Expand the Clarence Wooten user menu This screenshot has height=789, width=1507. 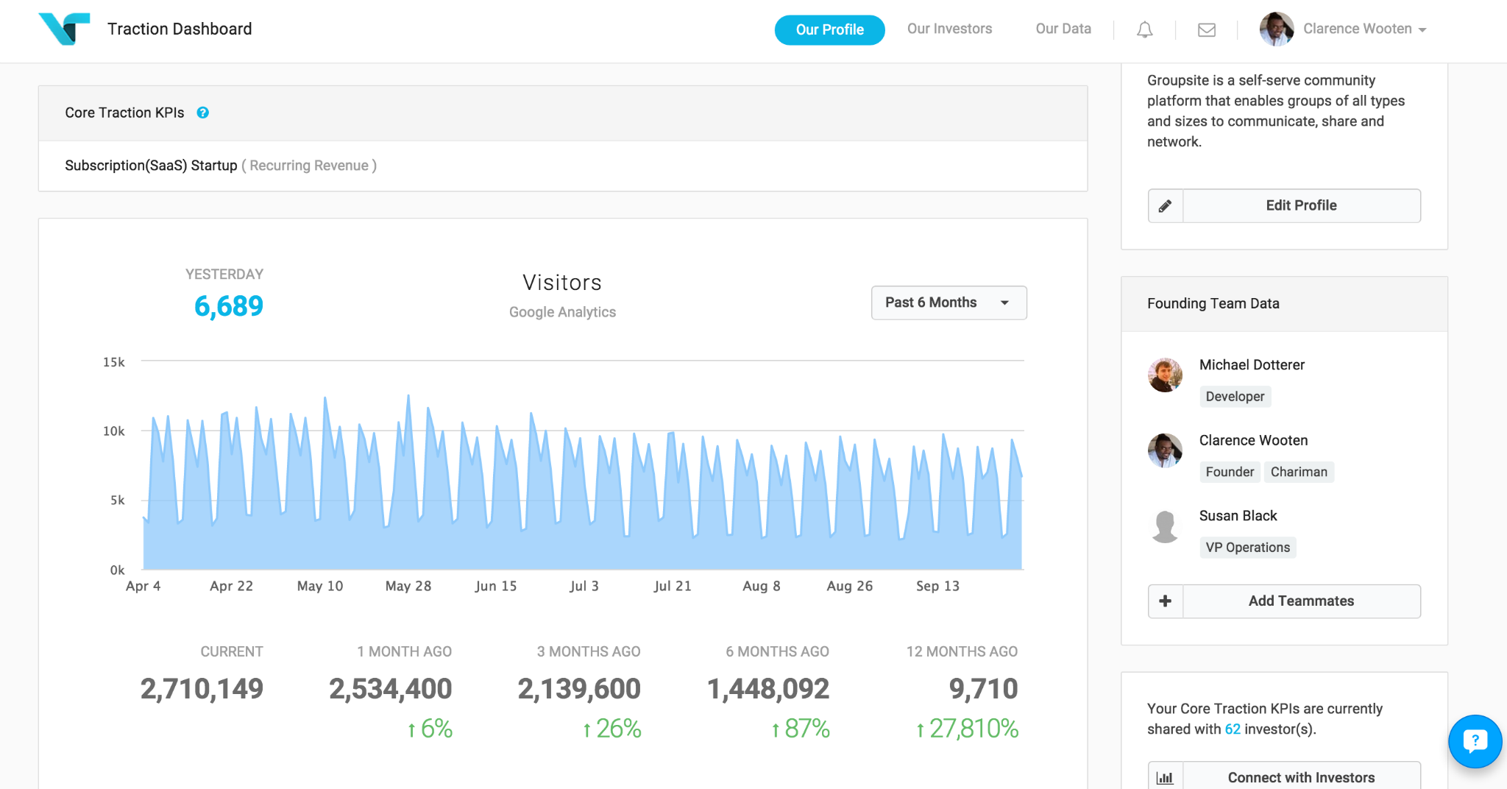click(x=1365, y=29)
